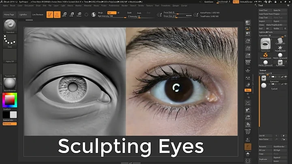
Task: Click the Append subtool button
Action: tap(280, 158)
